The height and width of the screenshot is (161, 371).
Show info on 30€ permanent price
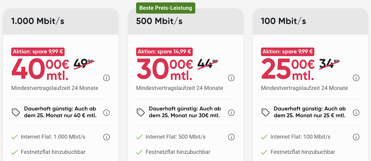point(231,113)
